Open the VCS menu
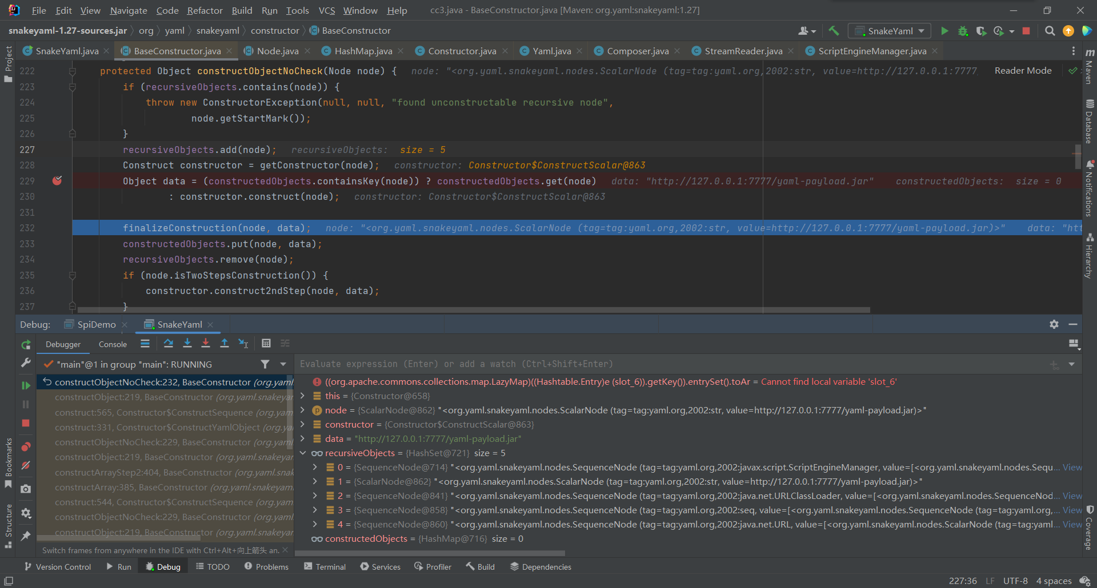This screenshot has width=1097, height=588. (327, 10)
